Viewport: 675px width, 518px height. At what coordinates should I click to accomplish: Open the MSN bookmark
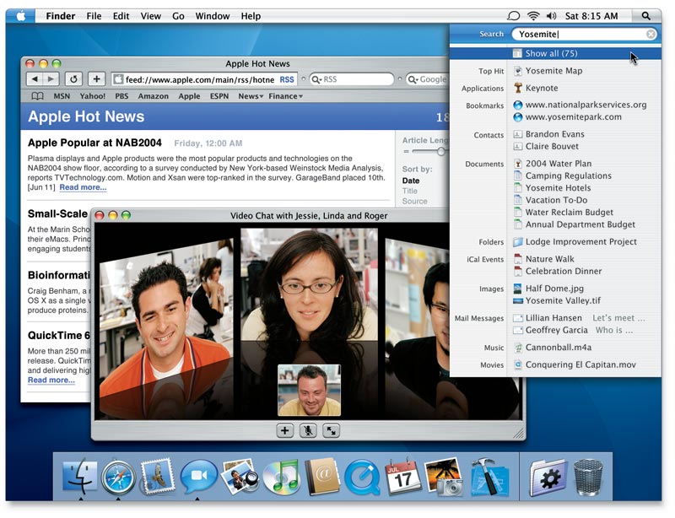62,96
